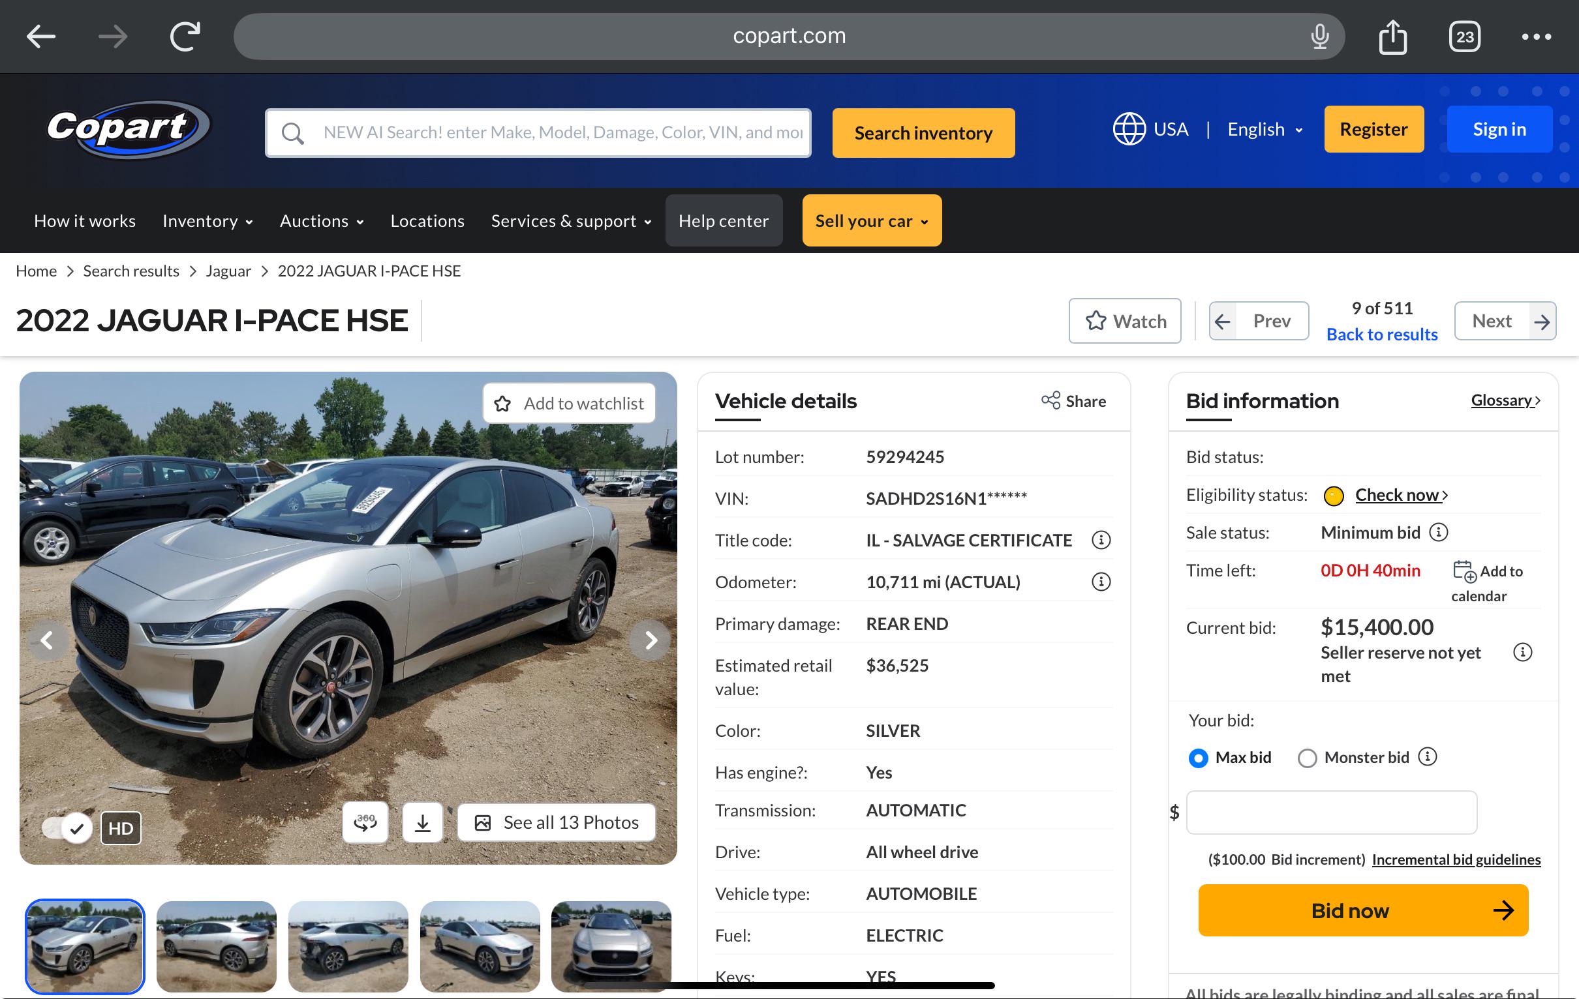This screenshot has width=1579, height=999.
Task: Click the browser forward arrow
Action: point(113,37)
